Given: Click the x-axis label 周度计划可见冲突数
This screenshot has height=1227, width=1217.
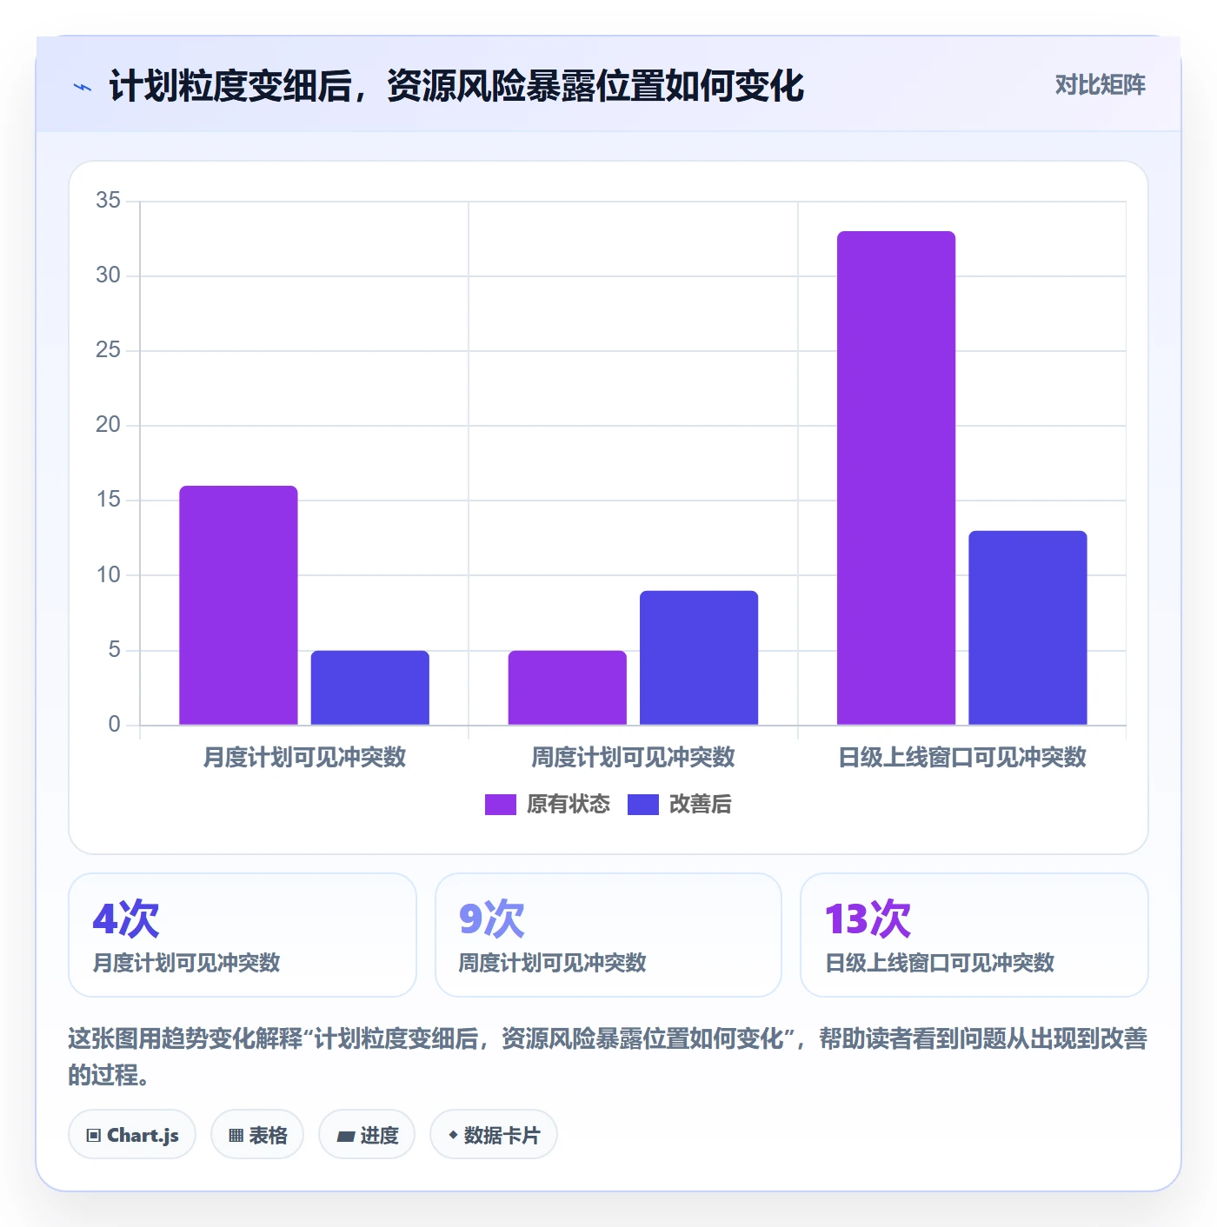Looking at the screenshot, I should [x=633, y=758].
